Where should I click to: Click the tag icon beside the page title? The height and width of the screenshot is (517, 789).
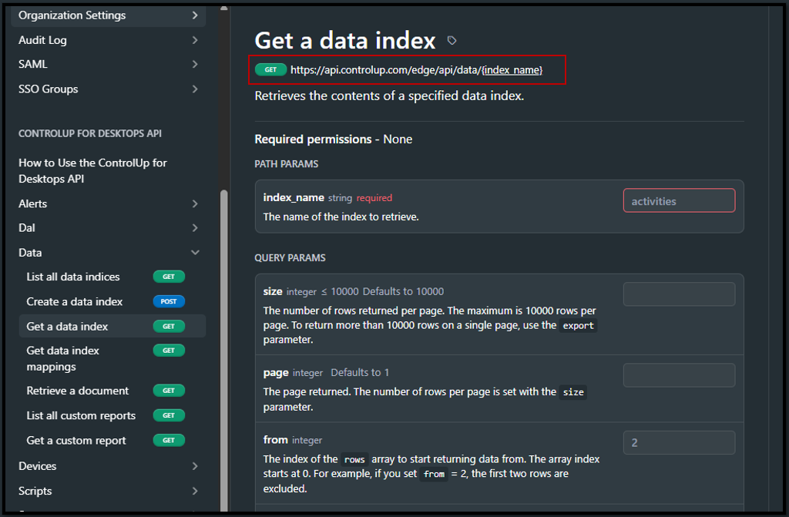pyautogui.click(x=452, y=40)
